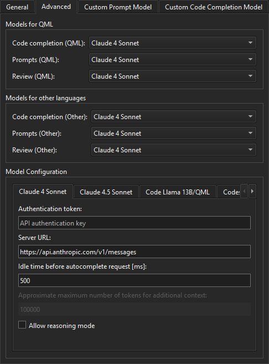269x364 pixels.
Task: Select the Advanced tab
Action: [56, 7]
